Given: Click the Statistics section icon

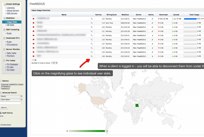Looking at the screenshot, I should tap(5, 18).
